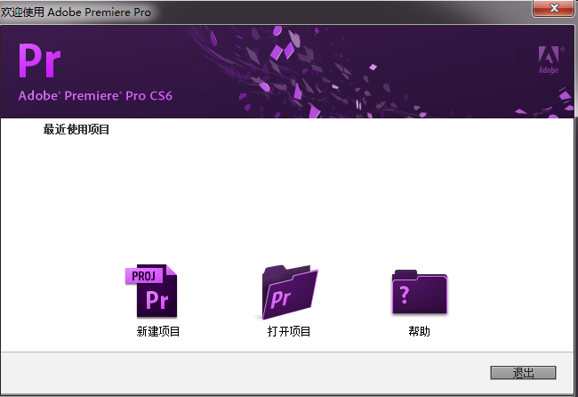Click the 最近使用项目 heading
This screenshot has width=578, height=397.
coord(76,129)
